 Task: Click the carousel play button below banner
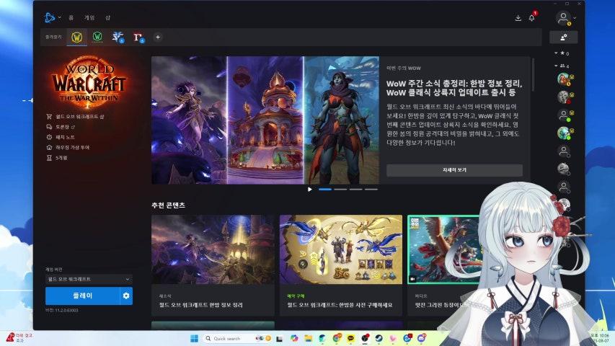[x=309, y=189]
